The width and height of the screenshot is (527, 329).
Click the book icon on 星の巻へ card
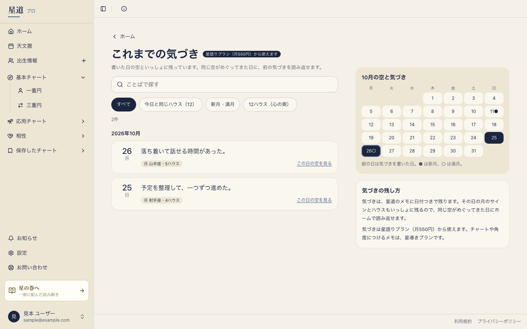[x=12, y=291]
